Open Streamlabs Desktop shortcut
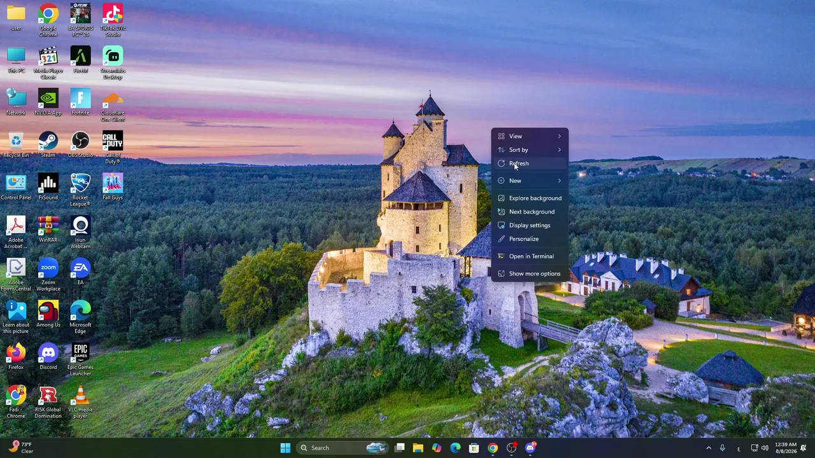 click(113, 62)
